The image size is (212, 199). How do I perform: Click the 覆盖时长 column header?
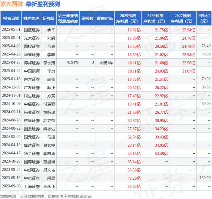[105, 18]
